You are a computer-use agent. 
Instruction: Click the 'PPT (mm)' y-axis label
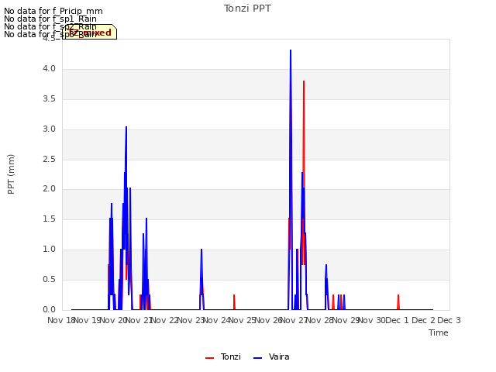11,174
